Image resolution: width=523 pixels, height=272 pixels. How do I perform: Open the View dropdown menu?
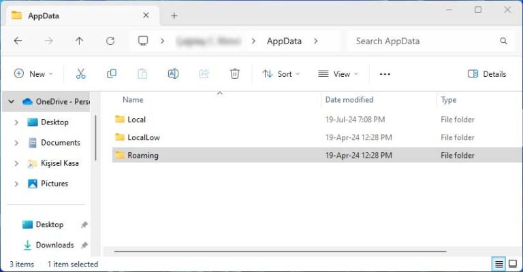pyautogui.click(x=338, y=74)
